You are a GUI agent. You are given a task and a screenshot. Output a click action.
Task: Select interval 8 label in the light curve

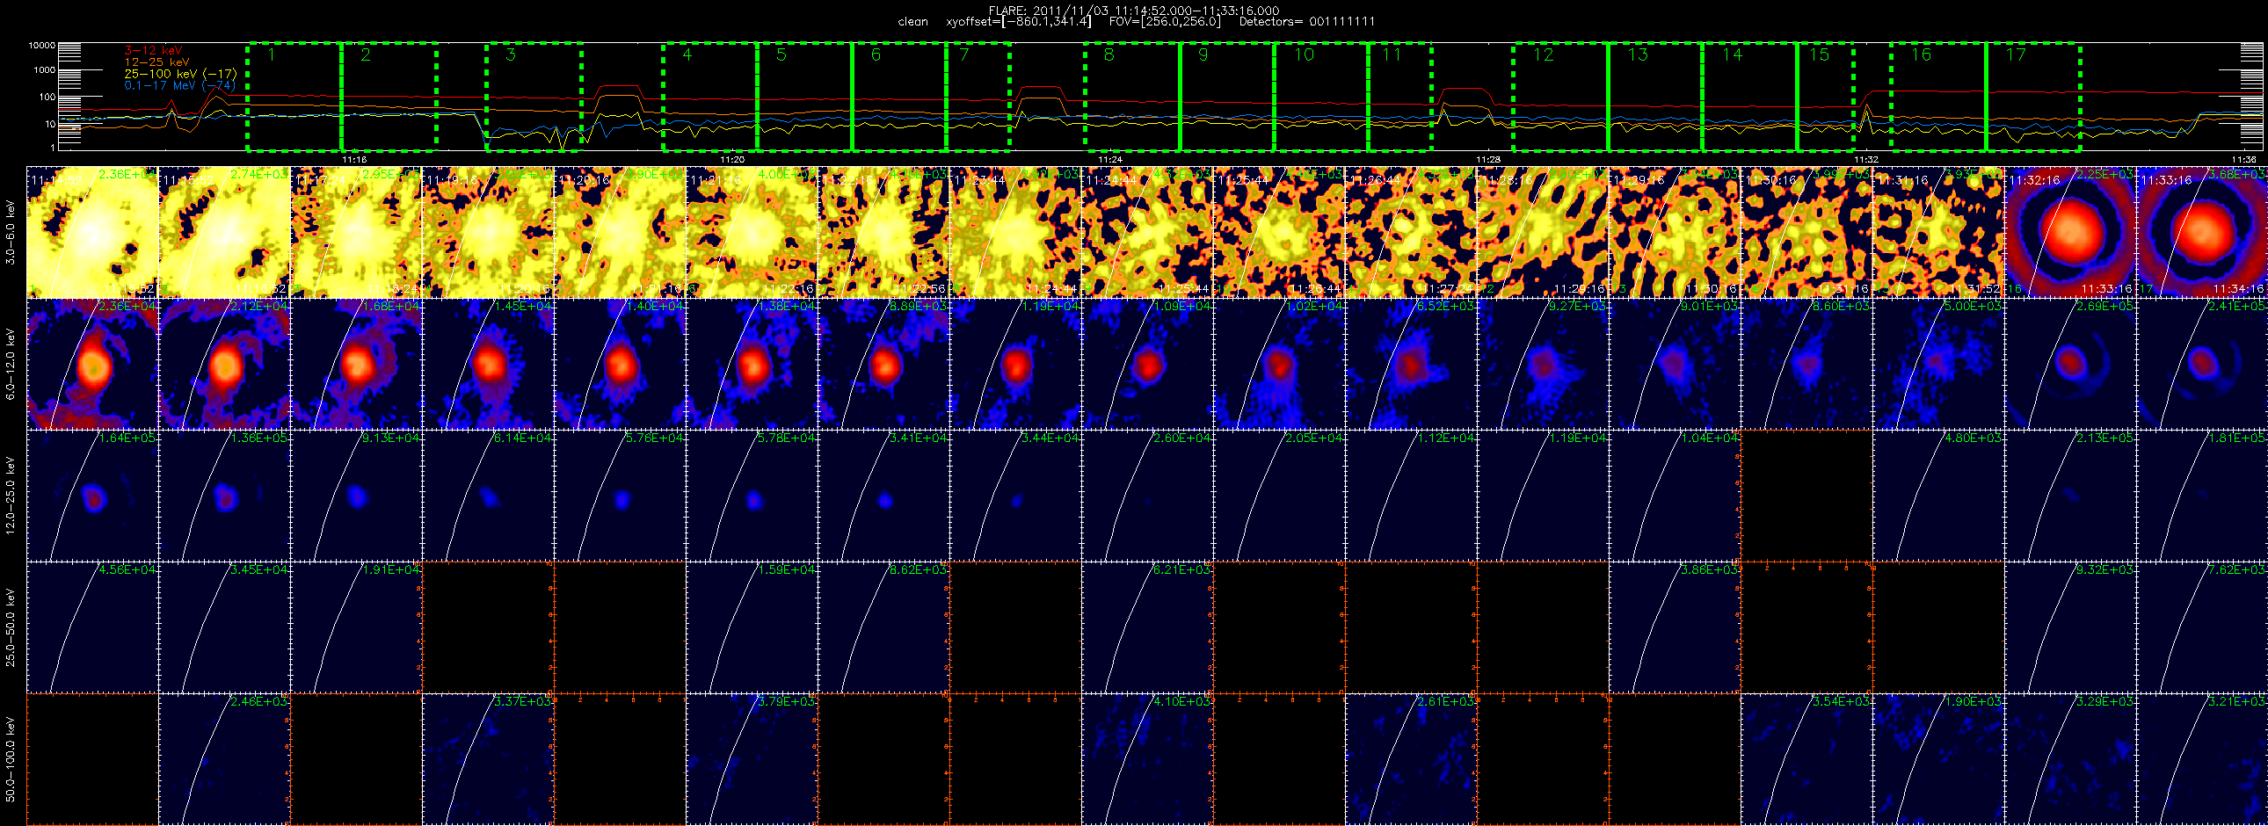[x=1109, y=55]
